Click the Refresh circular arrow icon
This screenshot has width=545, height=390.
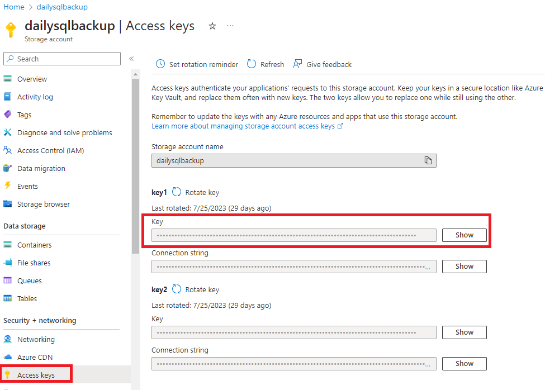252,64
